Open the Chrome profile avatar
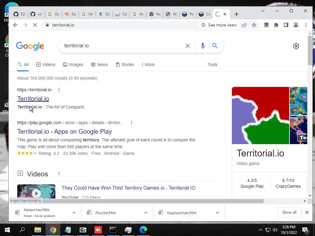Screen dimensions: 315x236 coord(296,25)
